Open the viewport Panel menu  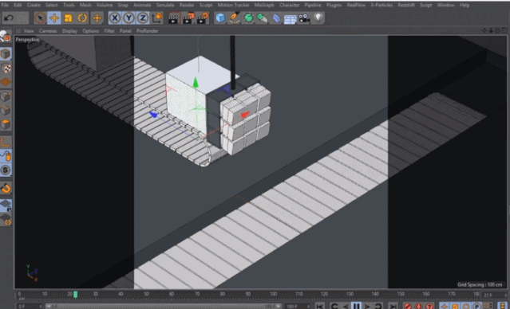(125, 31)
